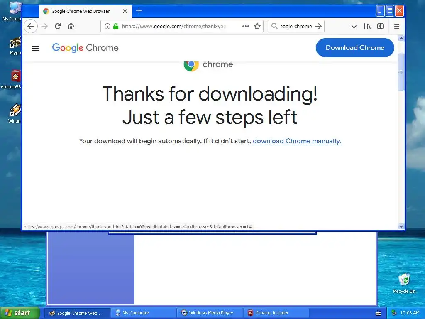The image size is (425, 319).
Task: Toggle the sidebar view icon
Action: tap(381, 26)
